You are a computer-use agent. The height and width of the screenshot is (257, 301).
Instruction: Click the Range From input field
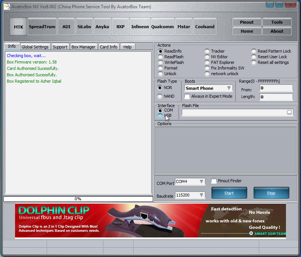pos(276,88)
